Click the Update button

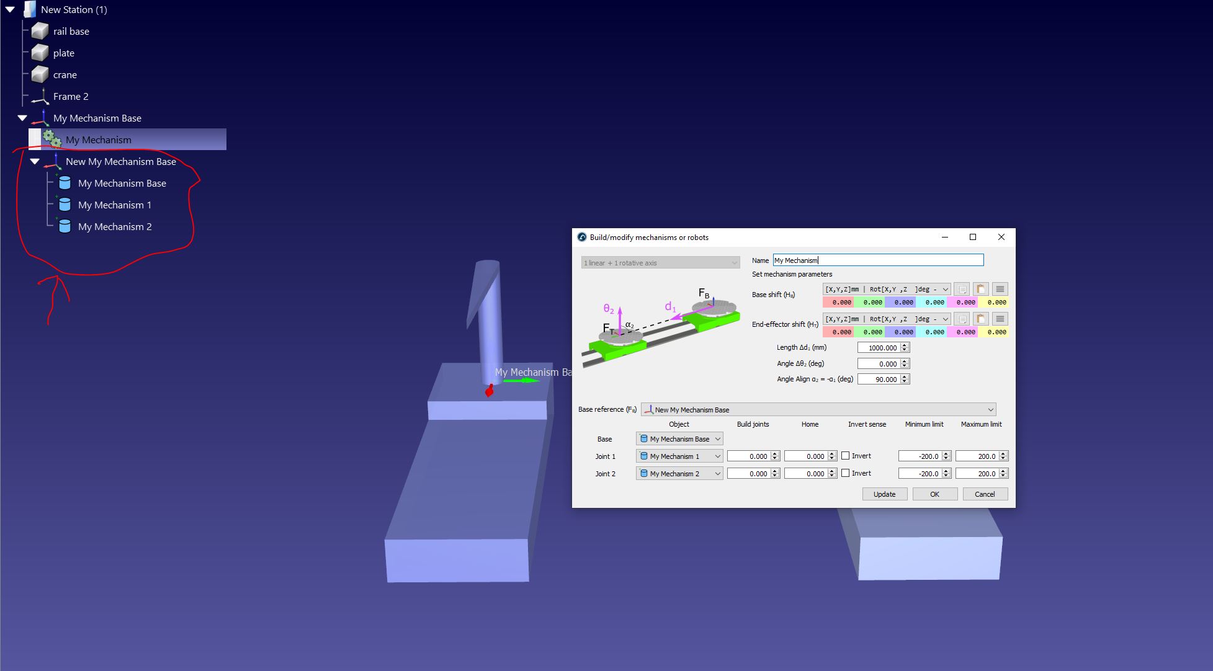[x=884, y=494]
